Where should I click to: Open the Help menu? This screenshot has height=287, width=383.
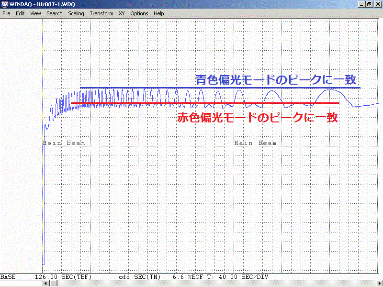click(159, 14)
